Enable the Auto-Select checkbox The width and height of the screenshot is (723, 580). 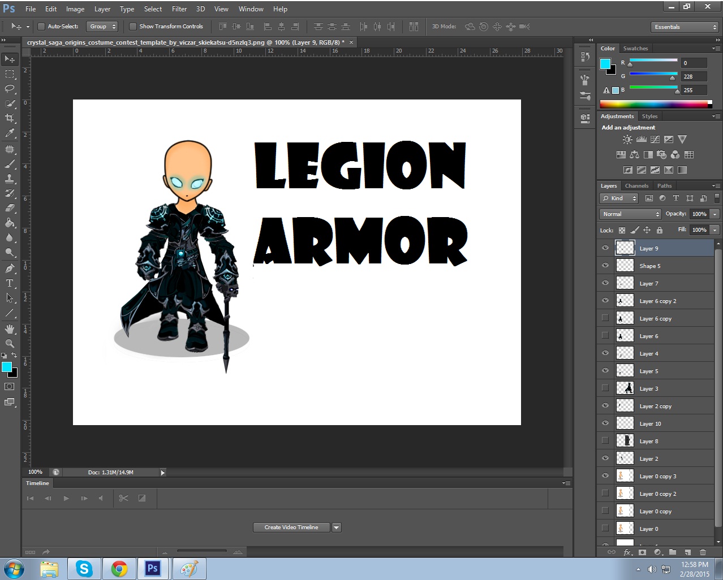click(x=41, y=27)
